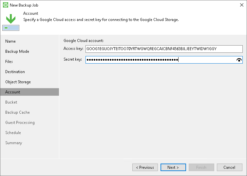Image resolution: width=247 pixels, height=176 pixels.
Task: Select the Backup Cache step
Action: 17,112
